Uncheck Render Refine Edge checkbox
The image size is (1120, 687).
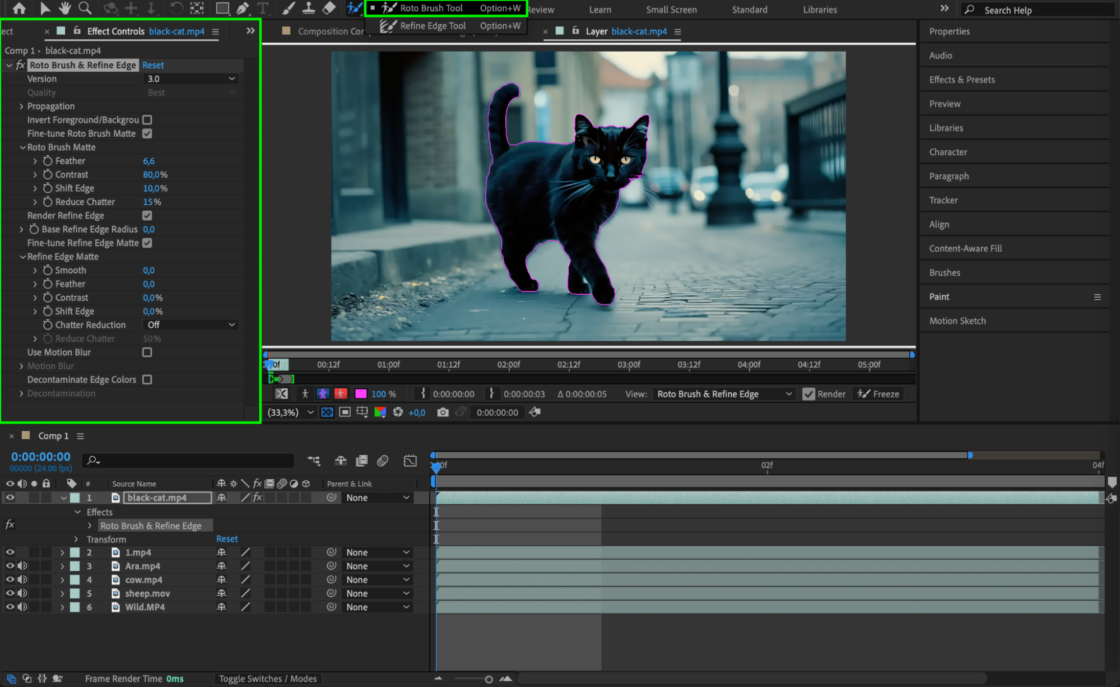147,215
